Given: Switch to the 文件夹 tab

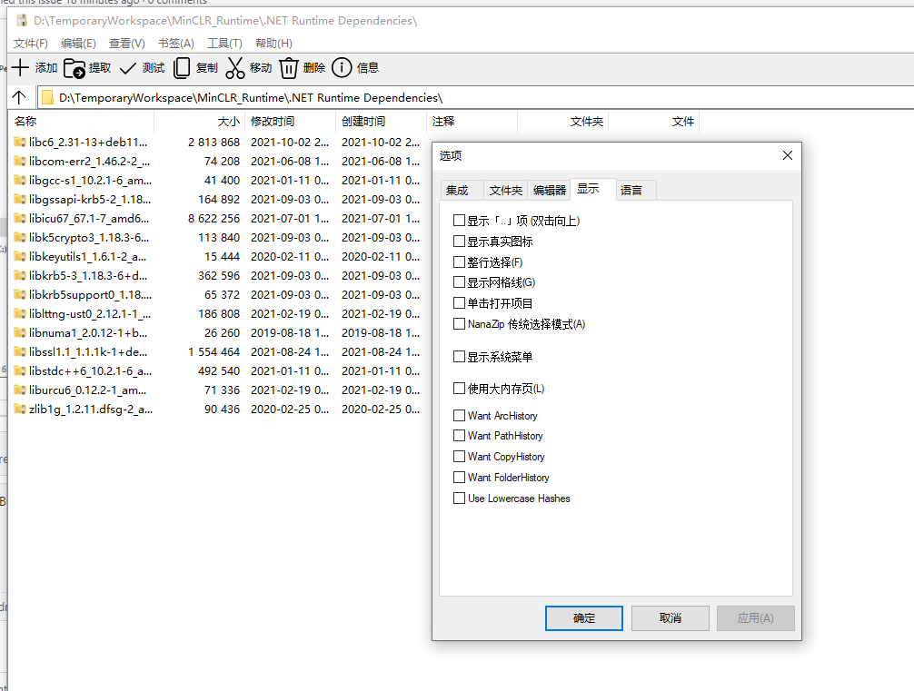Looking at the screenshot, I should (505, 191).
